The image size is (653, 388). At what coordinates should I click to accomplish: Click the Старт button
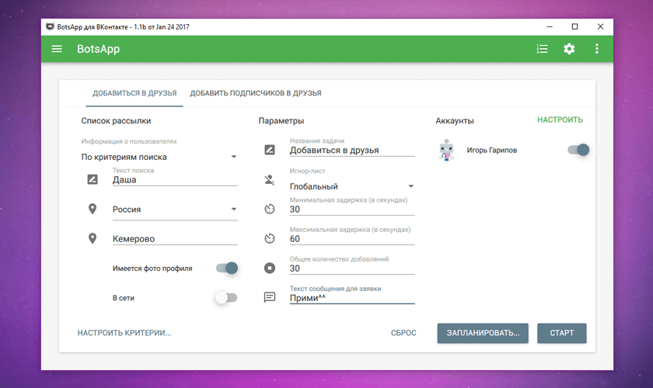[x=562, y=333]
